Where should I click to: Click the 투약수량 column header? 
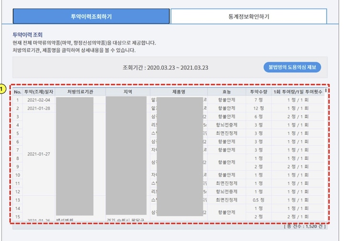coord(258,92)
